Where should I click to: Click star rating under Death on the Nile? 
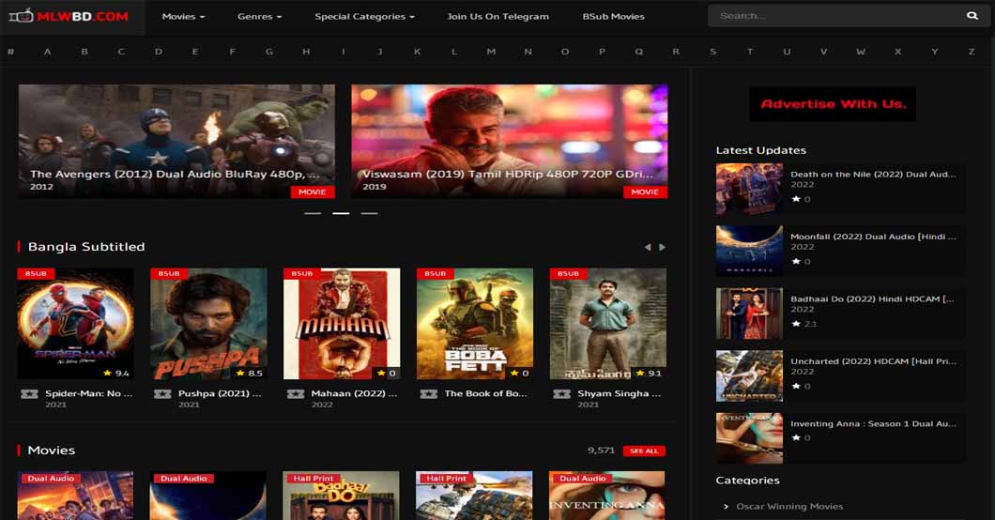click(x=801, y=199)
